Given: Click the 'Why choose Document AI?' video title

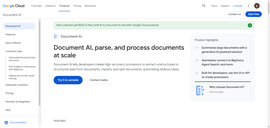Looking at the screenshot, I should [x=227, y=87].
